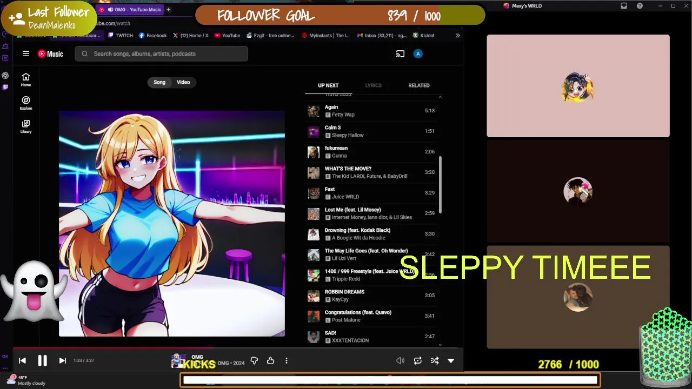This screenshot has height=389, width=692.
Task: Open the YouTube bookmark
Action: [227, 36]
